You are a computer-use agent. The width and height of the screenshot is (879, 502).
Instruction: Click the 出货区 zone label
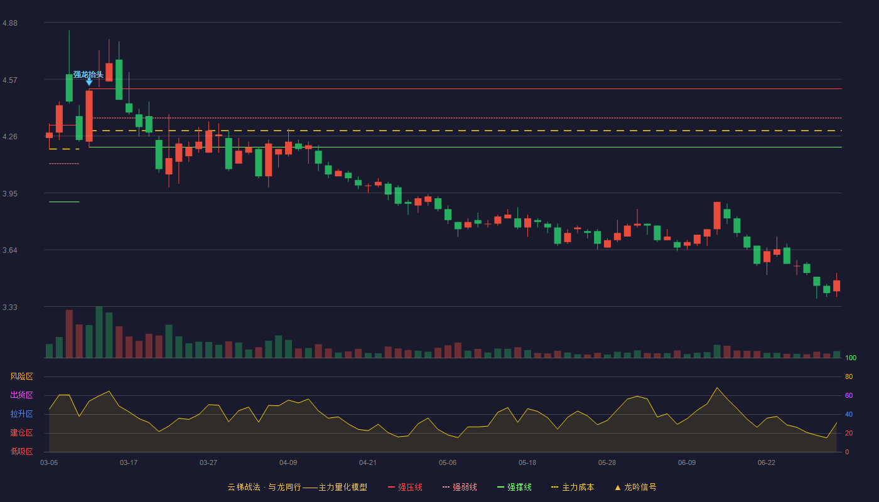pyautogui.click(x=21, y=395)
